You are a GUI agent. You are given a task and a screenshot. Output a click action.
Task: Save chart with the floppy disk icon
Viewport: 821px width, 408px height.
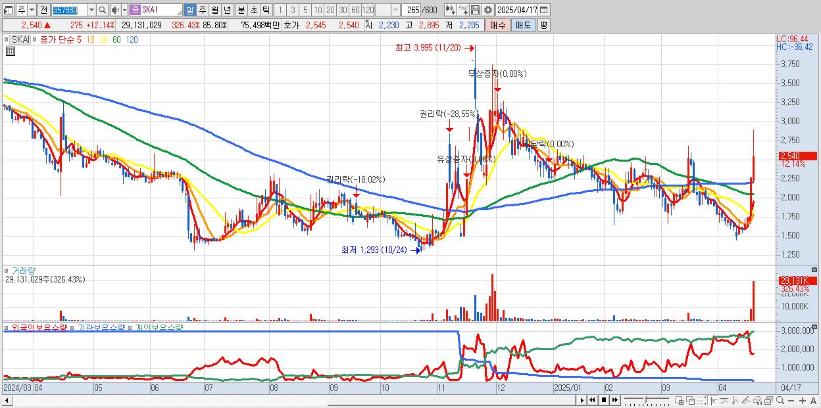tap(476, 10)
